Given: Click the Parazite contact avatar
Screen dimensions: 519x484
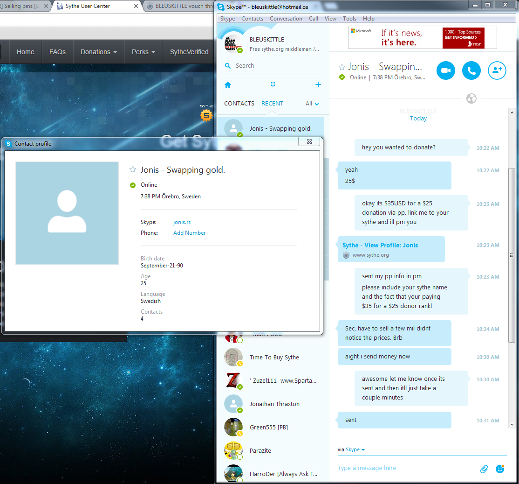Looking at the screenshot, I should [233, 450].
